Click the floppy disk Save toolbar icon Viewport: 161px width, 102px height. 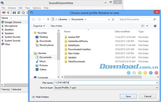coord(14,12)
